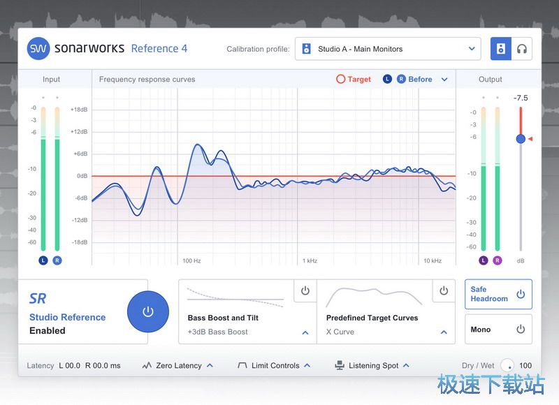Click the Zero Latency waveform icon
Screen dimensions: 559x405
coord(147,365)
